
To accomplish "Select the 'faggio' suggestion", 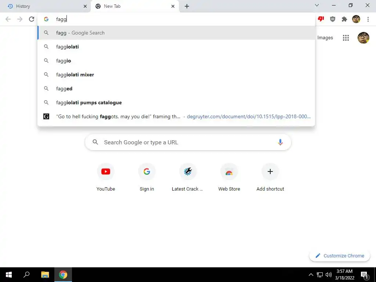I will tap(176, 61).
